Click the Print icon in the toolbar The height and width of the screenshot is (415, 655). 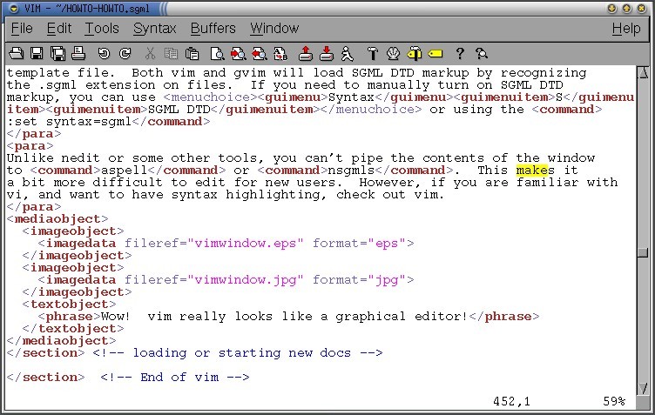(78, 53)
